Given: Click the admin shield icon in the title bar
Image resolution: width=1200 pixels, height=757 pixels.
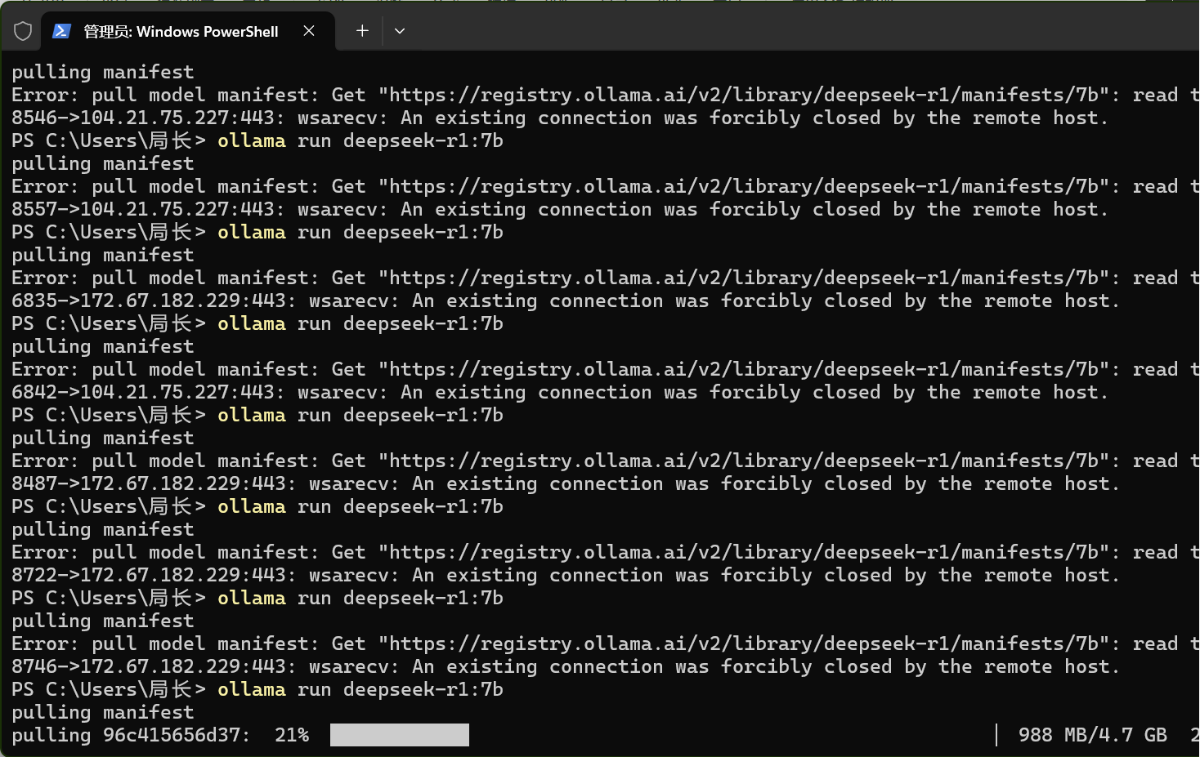Looking at the screenshot, I should point(22,31).
